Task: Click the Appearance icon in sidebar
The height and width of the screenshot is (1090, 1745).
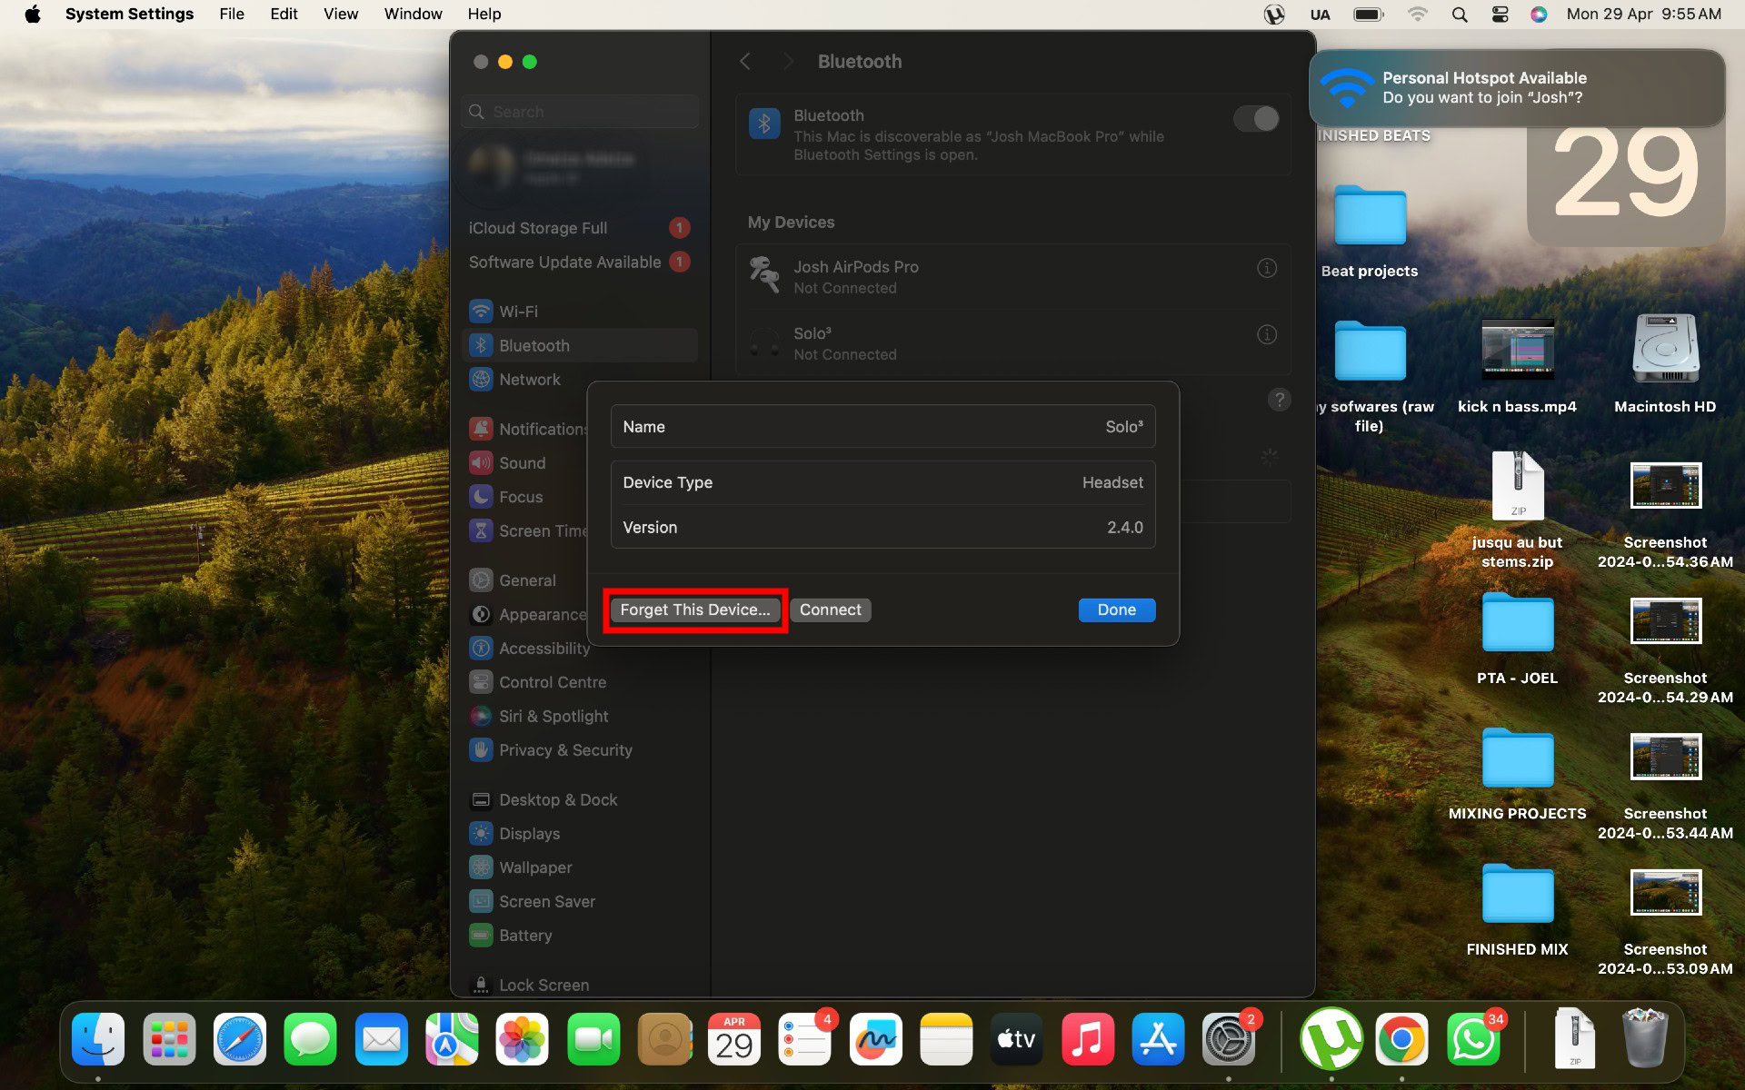Action: point(480,614)
